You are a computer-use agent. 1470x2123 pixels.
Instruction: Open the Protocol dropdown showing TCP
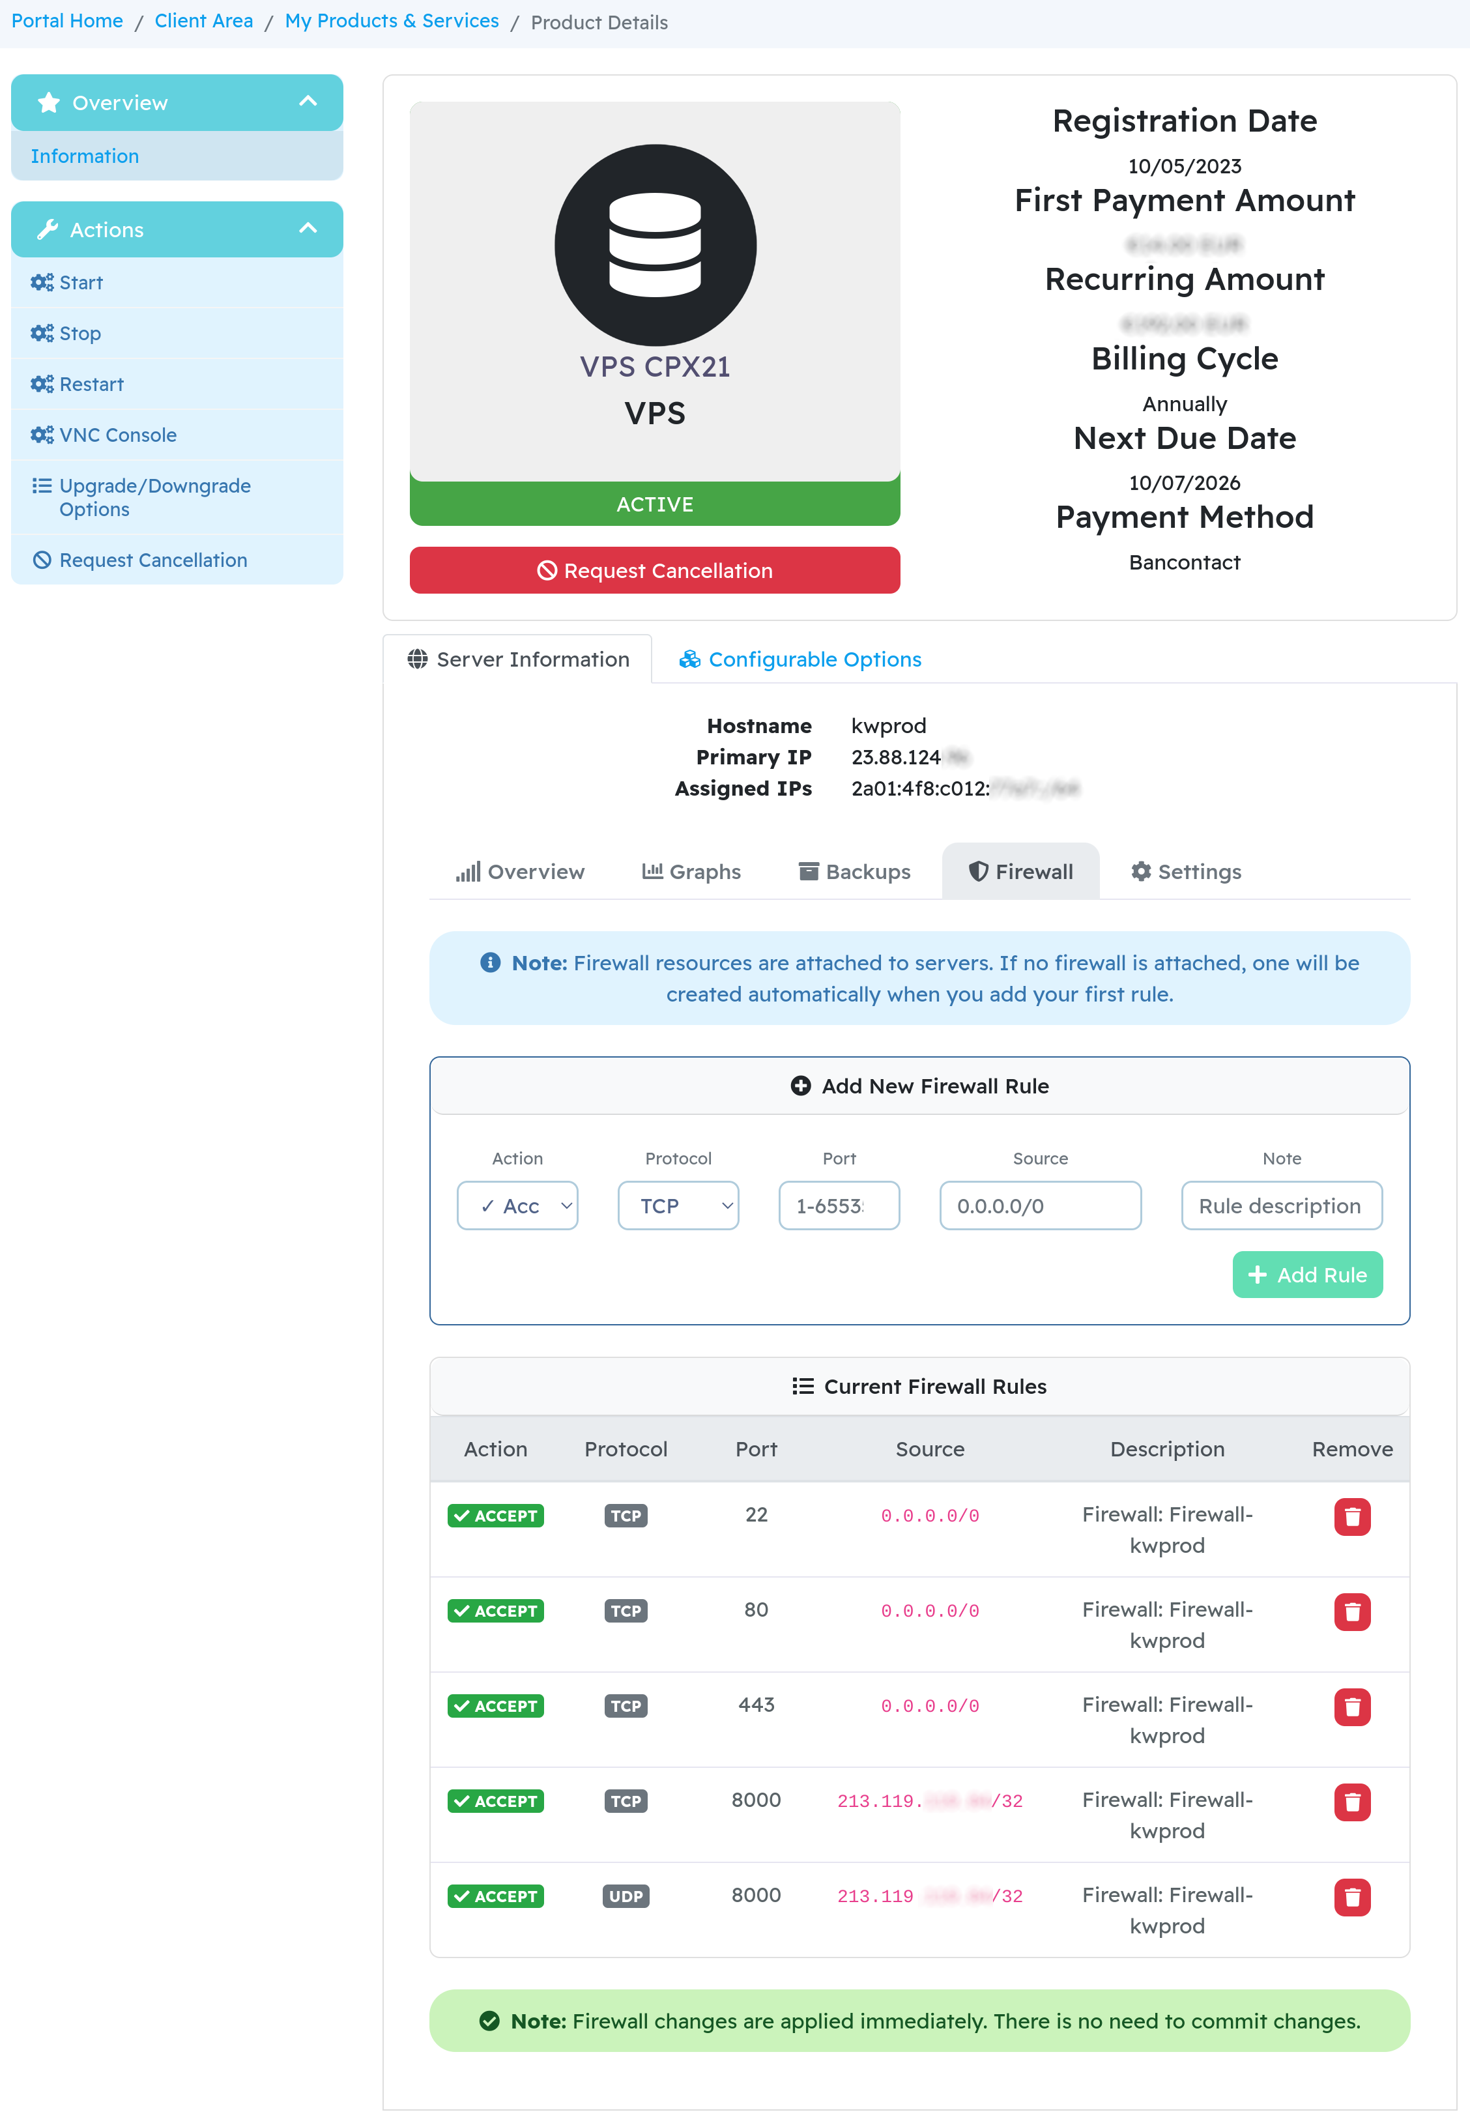(x=678, y=1206)
